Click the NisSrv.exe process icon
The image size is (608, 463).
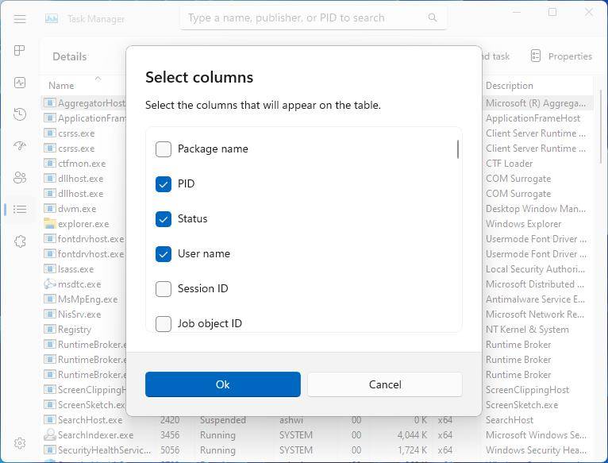click(x=50, y=314)
